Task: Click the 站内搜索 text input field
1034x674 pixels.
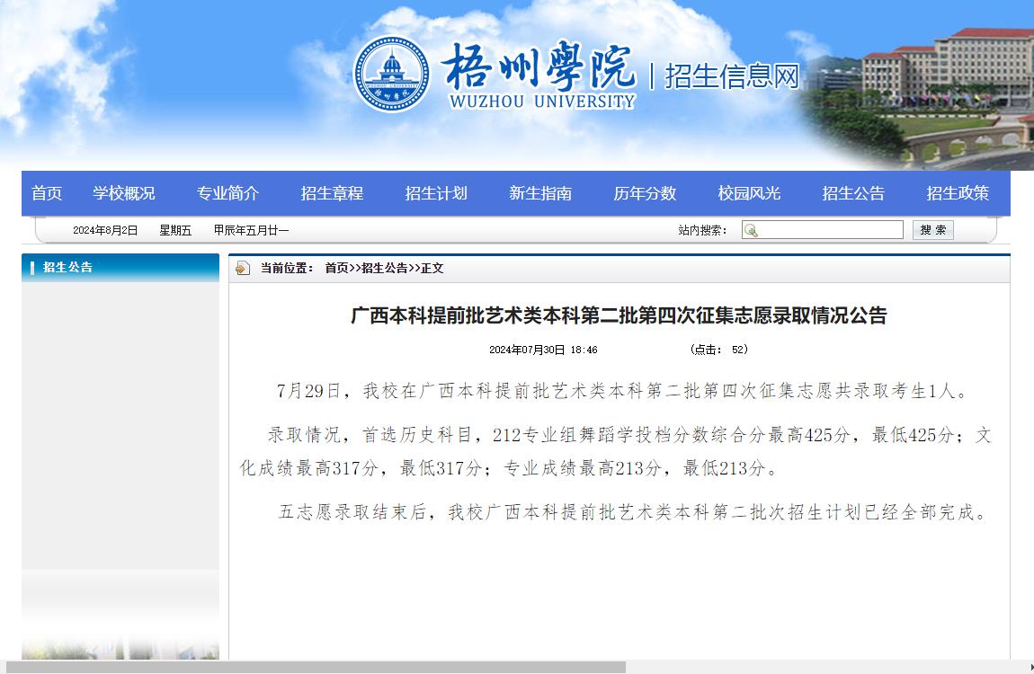Action: (x=829, y=230)
